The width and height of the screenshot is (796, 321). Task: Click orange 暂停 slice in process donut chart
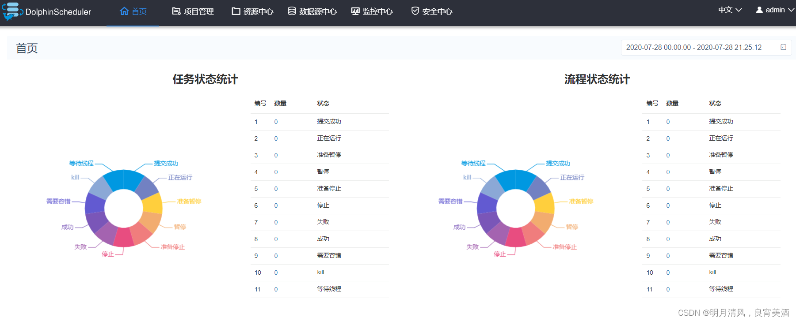[x=543, y=222]
